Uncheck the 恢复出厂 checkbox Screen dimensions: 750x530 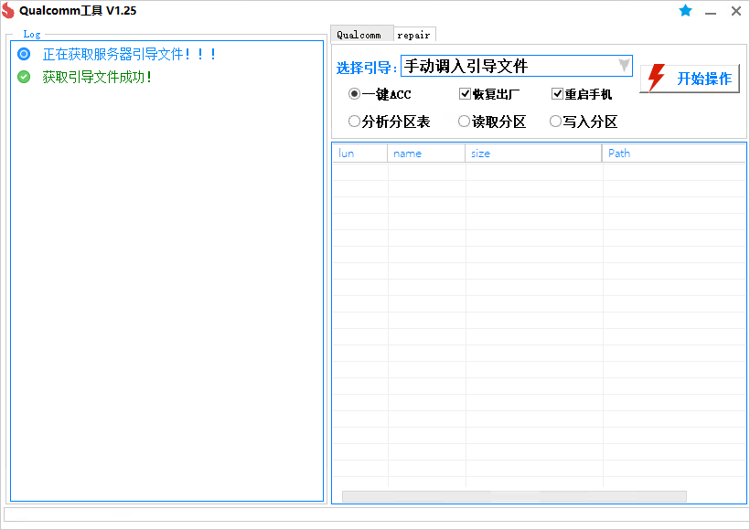tap(465, 94)
